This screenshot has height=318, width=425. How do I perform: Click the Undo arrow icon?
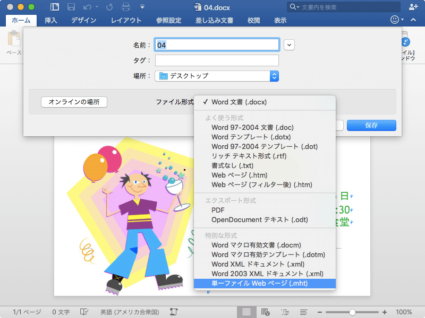click(x=87, y=7)
